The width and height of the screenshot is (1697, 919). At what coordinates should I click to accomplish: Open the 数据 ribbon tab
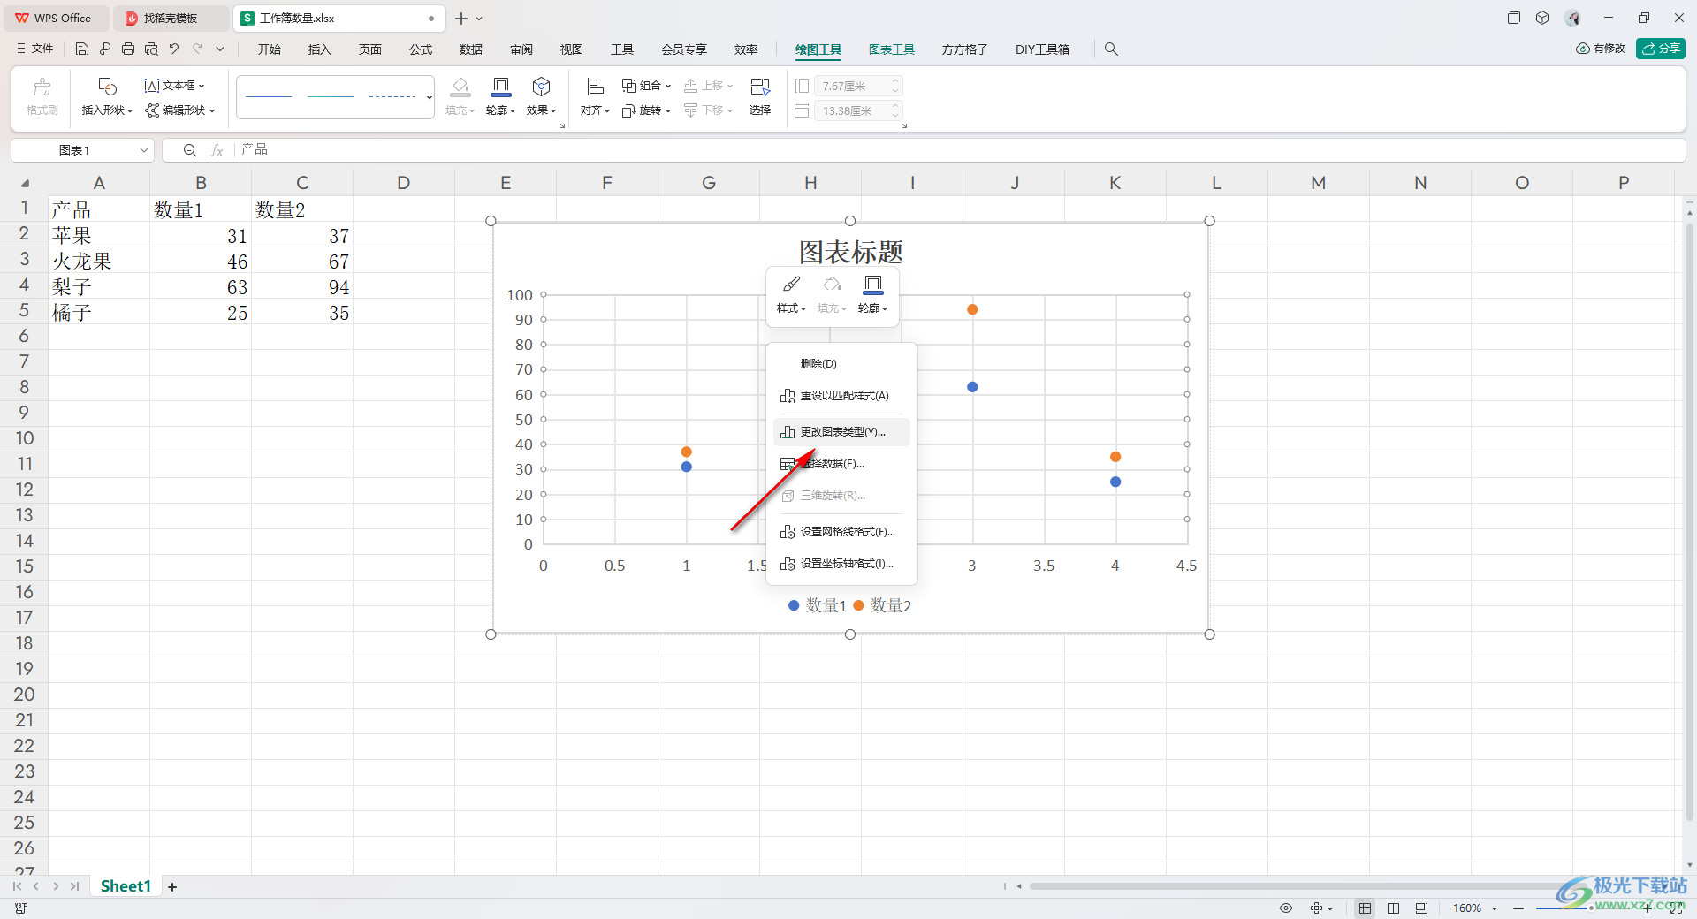point(471,49)
